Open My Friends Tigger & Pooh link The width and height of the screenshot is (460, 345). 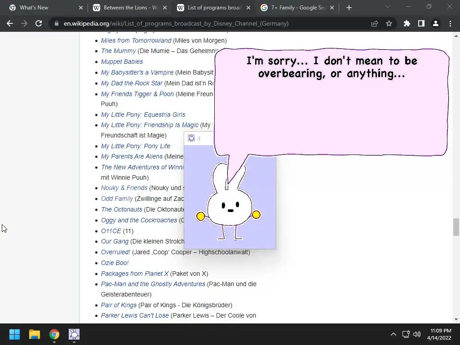tap(137, 94)
